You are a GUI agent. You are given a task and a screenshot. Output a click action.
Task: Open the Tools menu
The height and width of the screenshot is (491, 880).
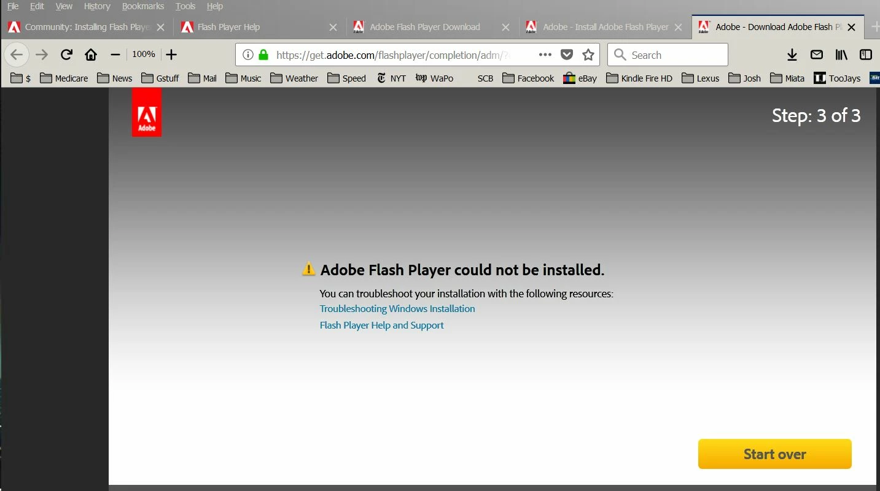pos(185,6)
